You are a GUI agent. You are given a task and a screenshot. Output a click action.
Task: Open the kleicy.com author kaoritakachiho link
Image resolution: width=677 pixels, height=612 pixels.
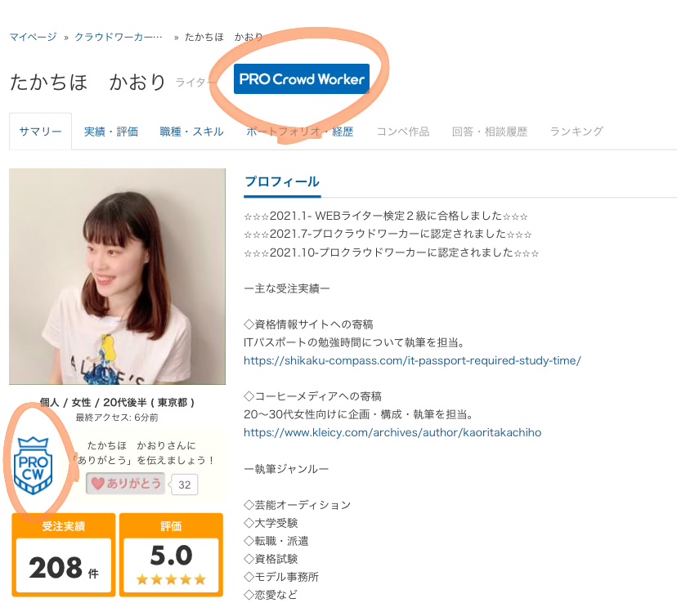392,432
